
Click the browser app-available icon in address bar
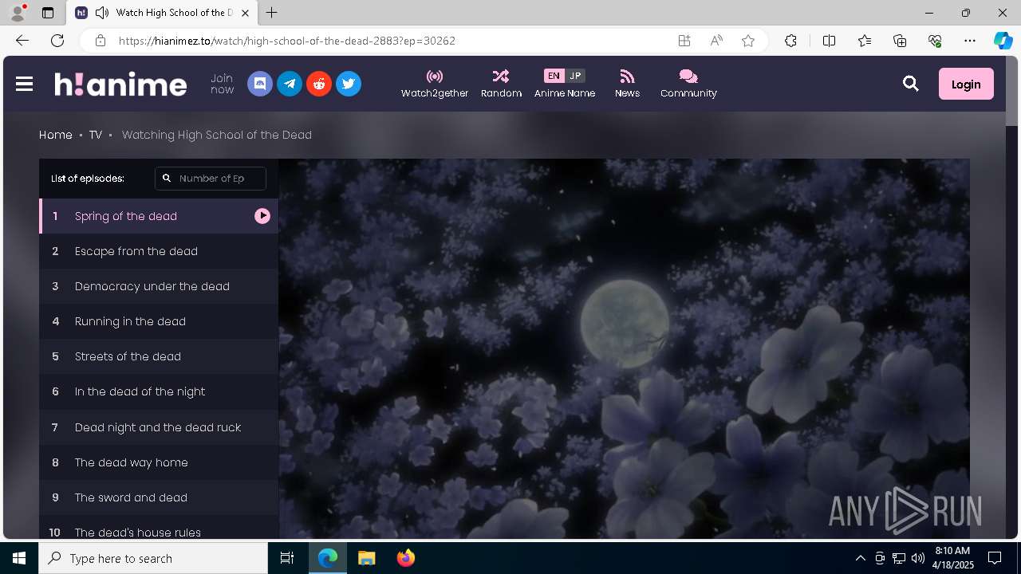click(x=684, y=41)
